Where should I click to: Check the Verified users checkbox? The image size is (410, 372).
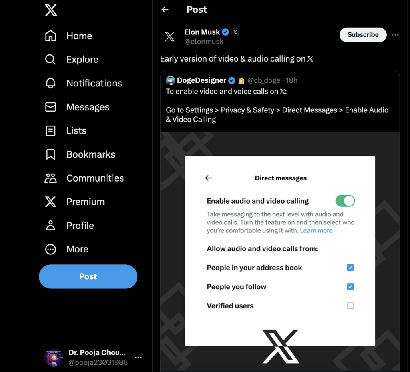350,306
